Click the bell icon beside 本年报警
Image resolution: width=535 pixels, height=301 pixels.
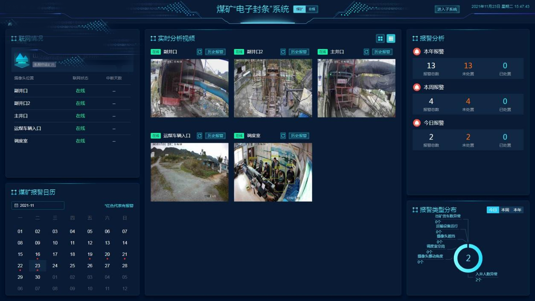tap(416, 52)
